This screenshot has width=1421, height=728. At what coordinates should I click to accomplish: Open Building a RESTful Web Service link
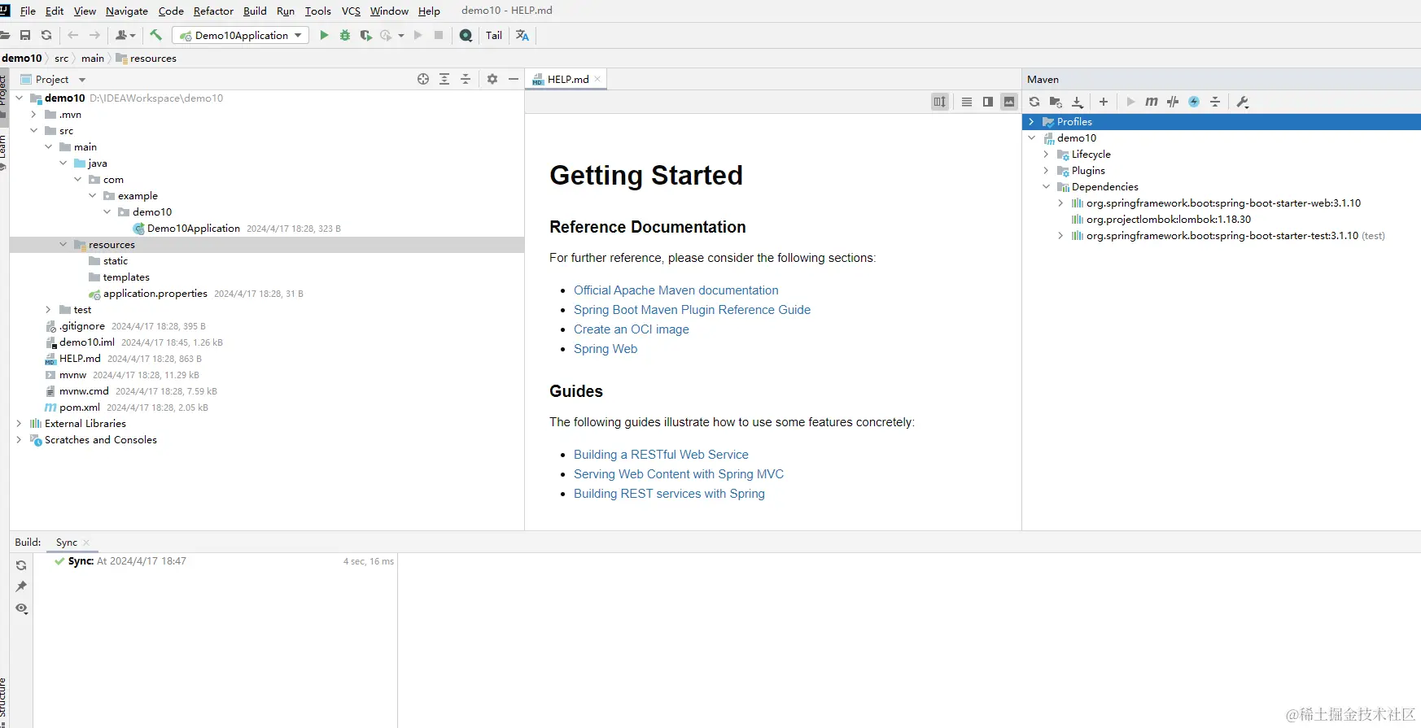click(661, 455)
